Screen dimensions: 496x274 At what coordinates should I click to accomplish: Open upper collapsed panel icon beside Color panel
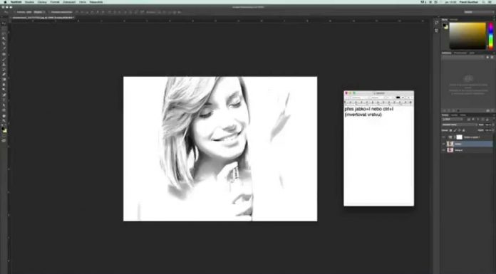click(437, 23)
